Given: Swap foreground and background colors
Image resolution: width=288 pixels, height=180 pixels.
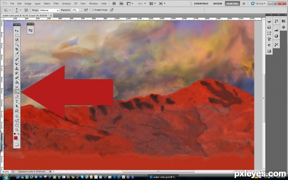Looking at the screenshot, I should pyautogui.click(x=18, y=134).
